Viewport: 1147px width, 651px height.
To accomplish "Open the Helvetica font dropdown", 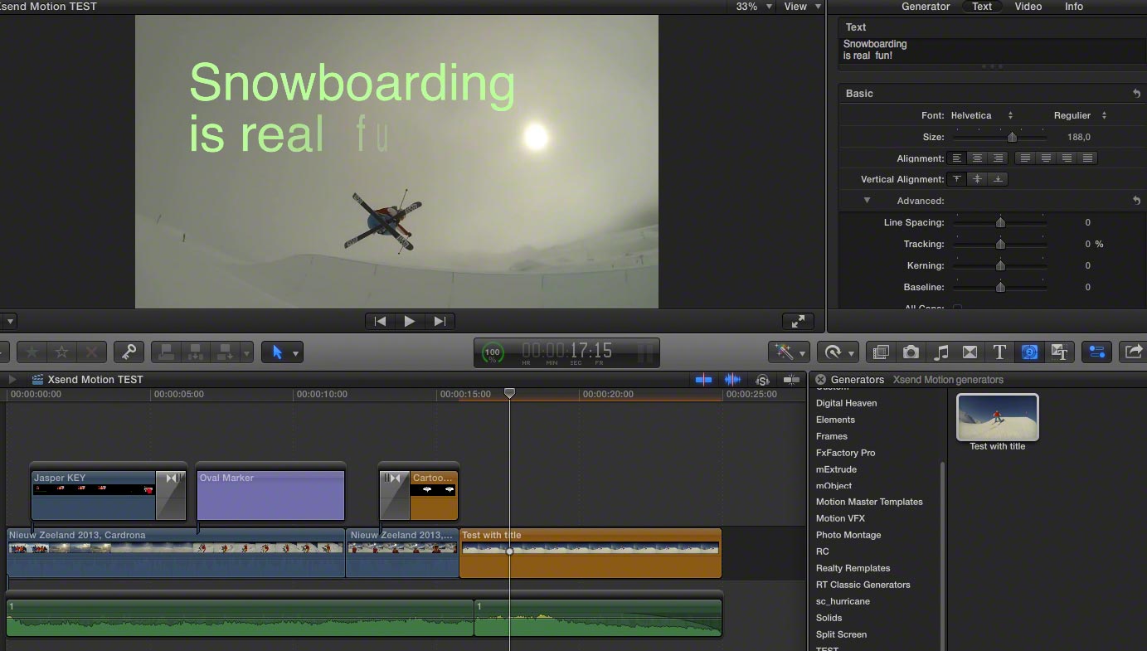I will 982,115.
